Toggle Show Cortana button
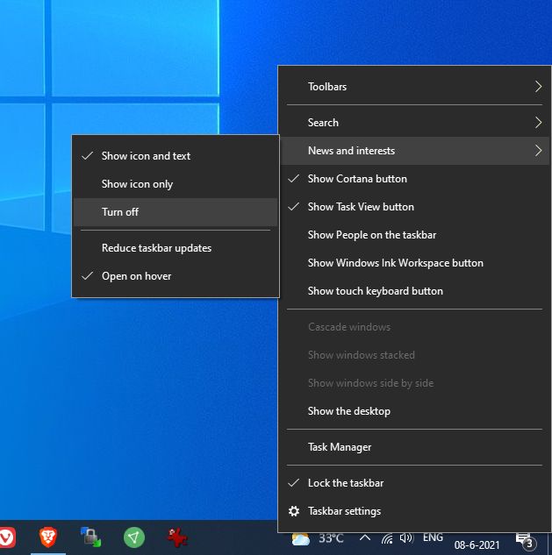This screenshot has height=555, width=552. point(414,179)
